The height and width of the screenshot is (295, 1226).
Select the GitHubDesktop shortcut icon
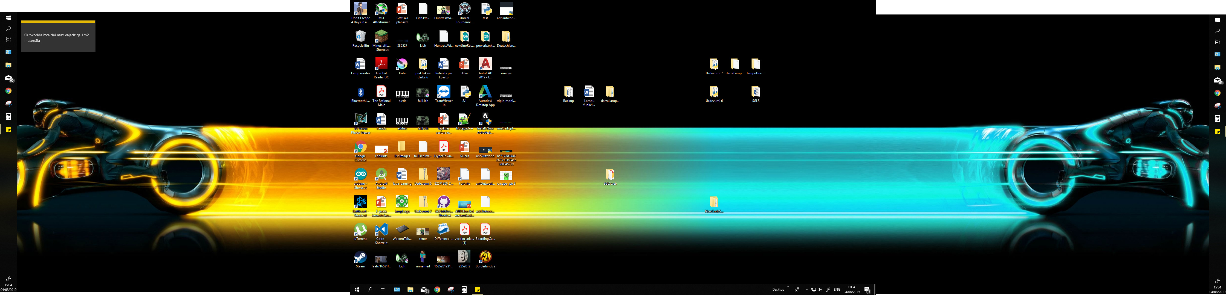coord(444,206)
